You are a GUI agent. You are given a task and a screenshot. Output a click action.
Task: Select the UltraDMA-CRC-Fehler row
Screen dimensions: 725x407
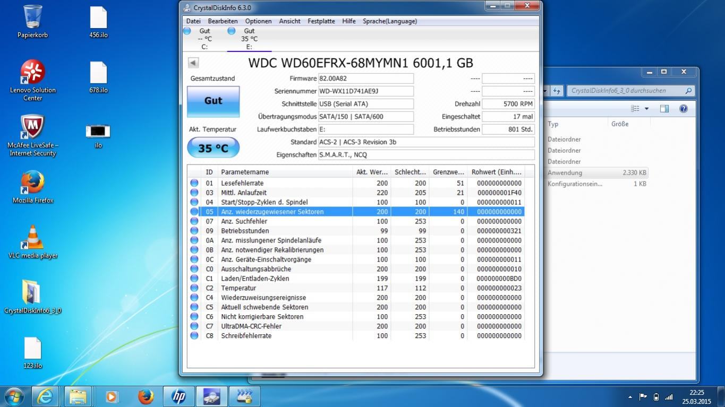pyautogui.click(x=356, y=326)
